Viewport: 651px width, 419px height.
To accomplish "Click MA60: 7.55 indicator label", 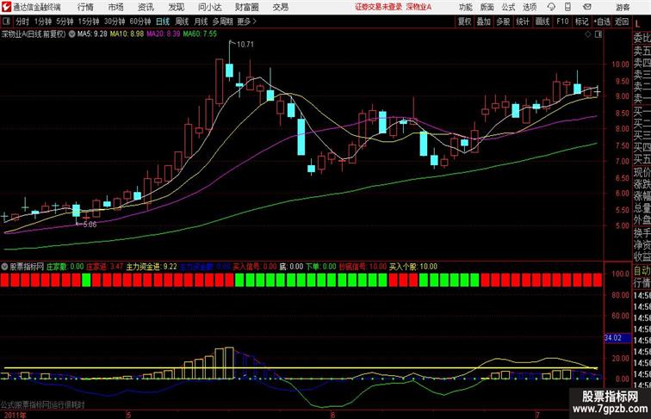I will click(200, 34).
